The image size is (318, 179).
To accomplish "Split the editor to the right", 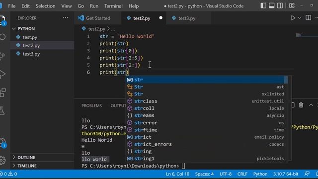I will [x=308, y=18].
